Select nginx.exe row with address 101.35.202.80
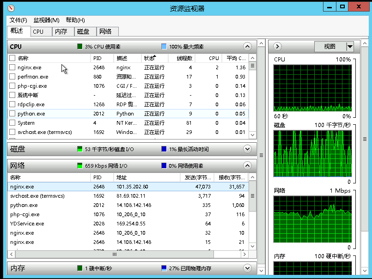Screen dimensions: 372x279 tap(128, 187)
